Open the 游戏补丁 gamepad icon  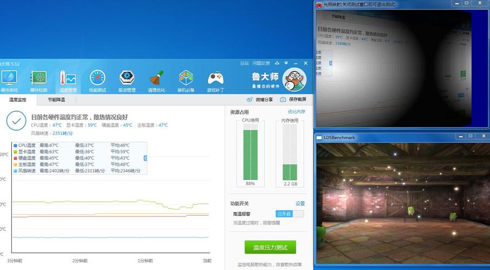pos(215,78)
